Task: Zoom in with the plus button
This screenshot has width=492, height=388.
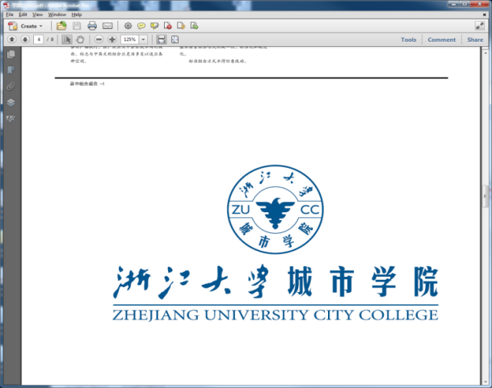Action: pos(112,40)
